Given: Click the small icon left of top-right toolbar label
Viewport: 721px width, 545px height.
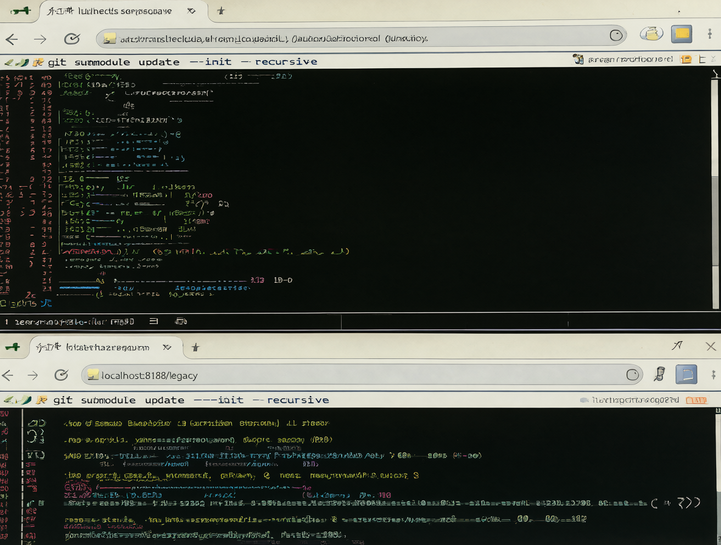Looking at the screenshot, I should click(x=578, y=59).
